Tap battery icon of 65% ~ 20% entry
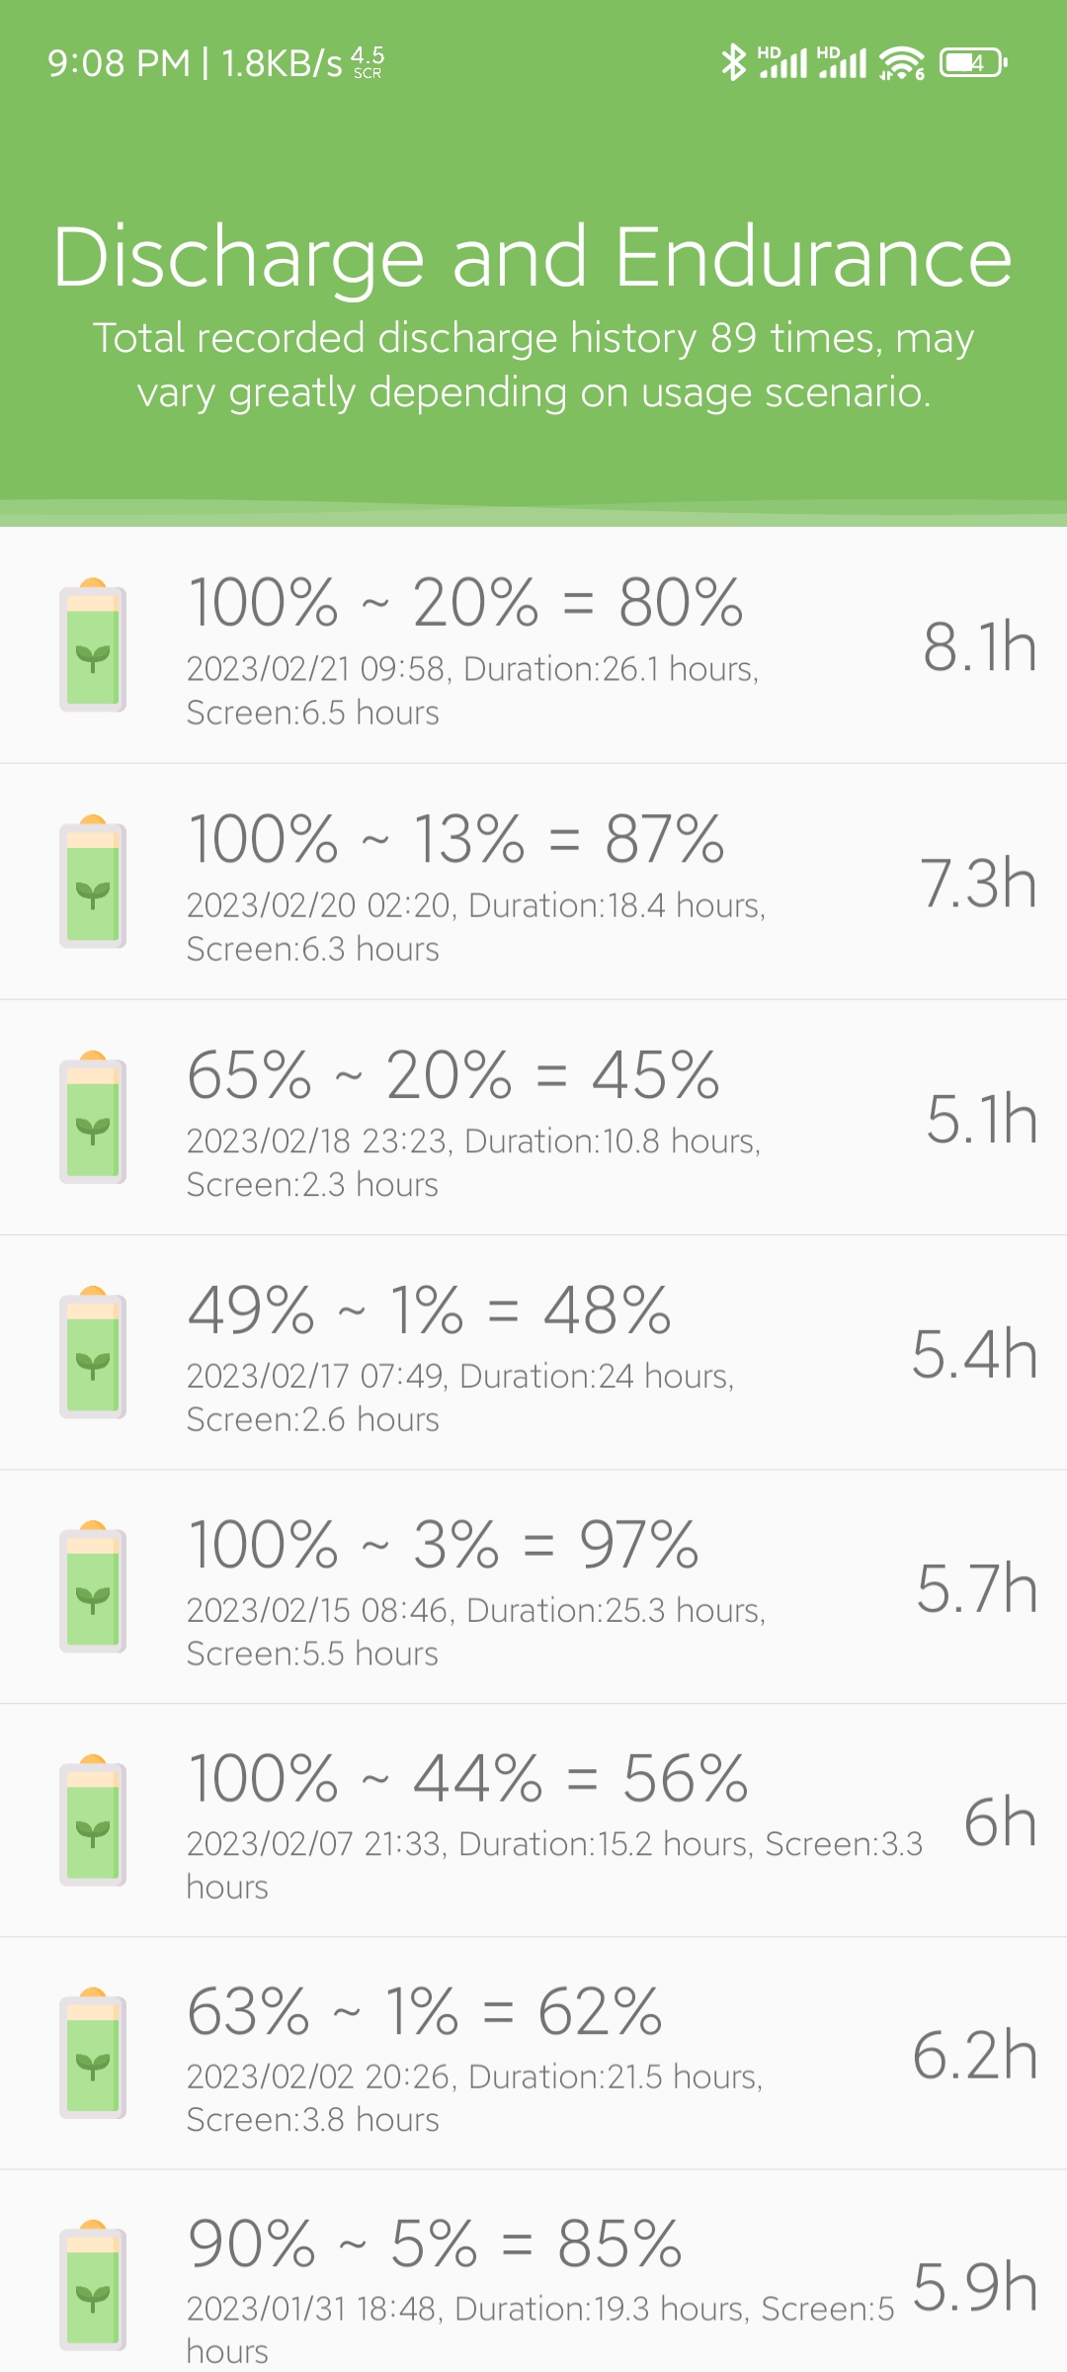The image size is (1067, 2372). click(x=93, y=1117)
